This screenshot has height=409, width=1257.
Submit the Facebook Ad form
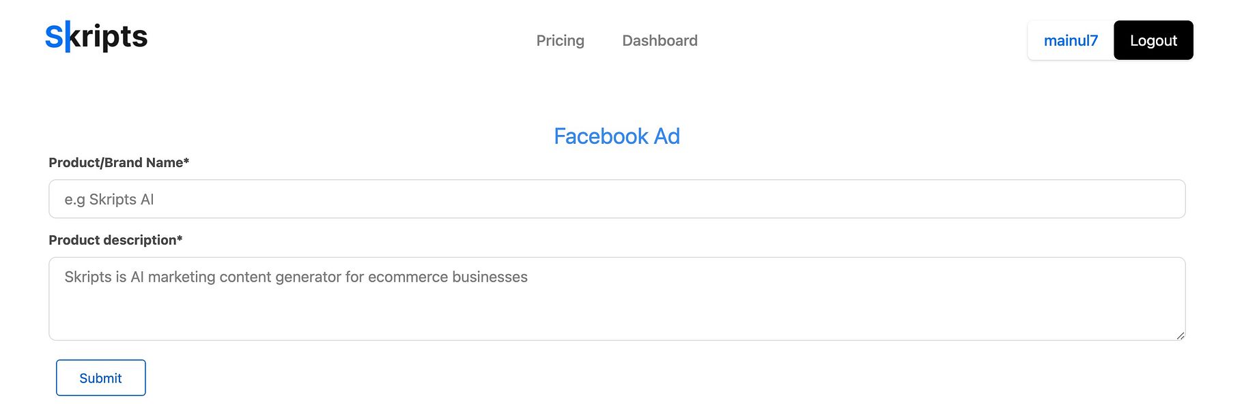[101, 378]
